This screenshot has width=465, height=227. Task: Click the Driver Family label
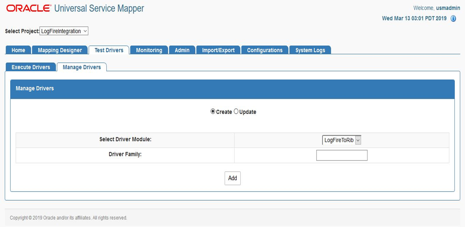coord(125,154)
